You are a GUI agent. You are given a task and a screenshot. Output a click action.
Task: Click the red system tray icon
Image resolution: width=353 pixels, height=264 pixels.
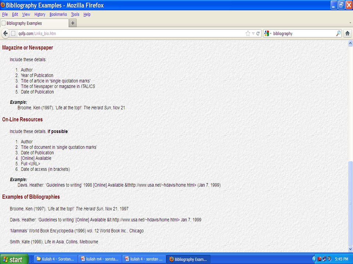[x=320, y=259]
